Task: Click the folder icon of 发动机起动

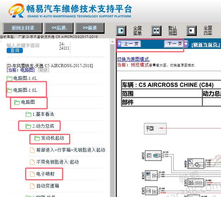Action: (37, 138)
